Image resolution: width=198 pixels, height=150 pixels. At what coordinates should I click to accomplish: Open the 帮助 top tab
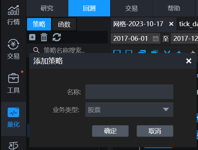174,8
